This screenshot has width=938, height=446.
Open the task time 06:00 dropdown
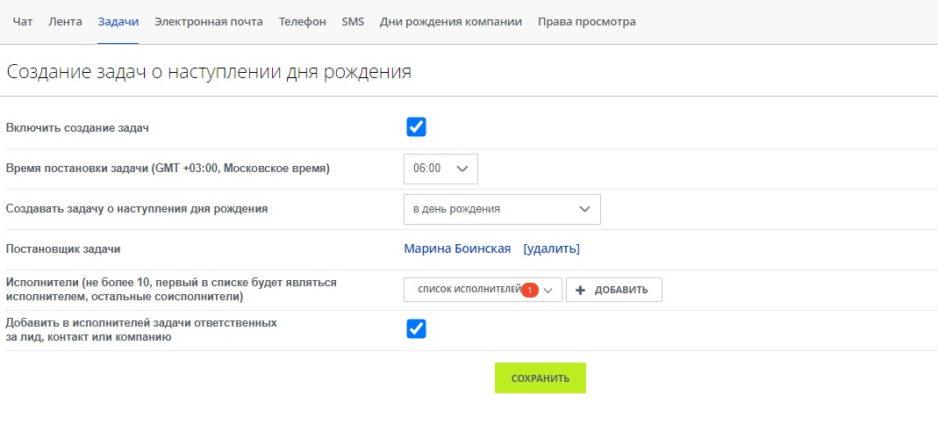pos(440,169)
